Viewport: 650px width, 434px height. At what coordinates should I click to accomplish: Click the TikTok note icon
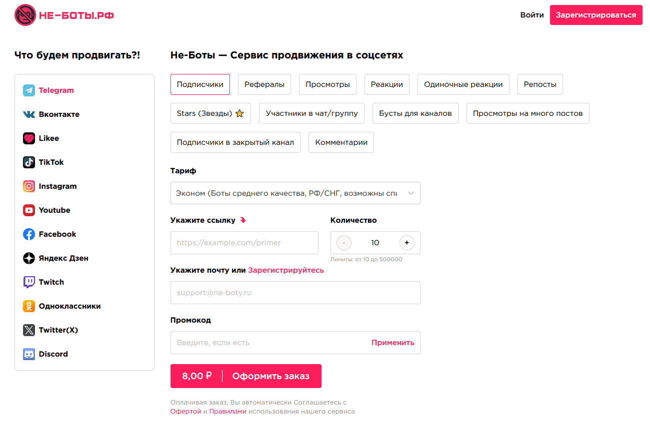tap(29, 162)
